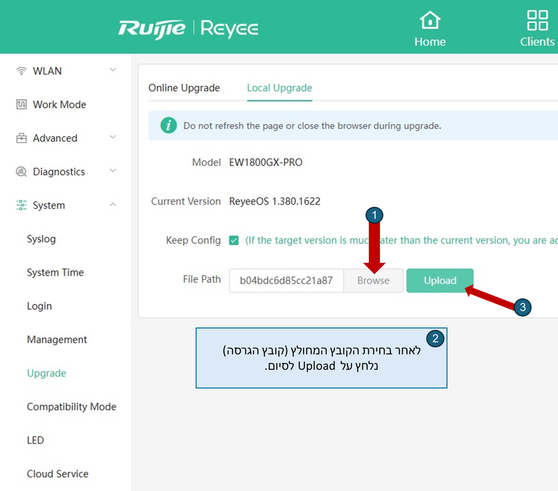Click the Browse button
Image resolution: width=558 pixels, height=491 pixels.
tap(373, 281)
